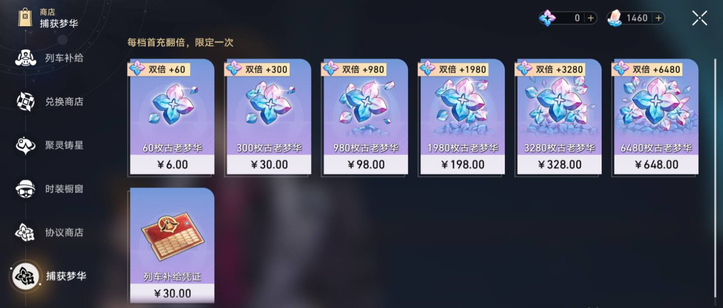The image size is (723, 308).
Task: Click the crystal currency icon beside 1460
Action: tap(615, 18)
